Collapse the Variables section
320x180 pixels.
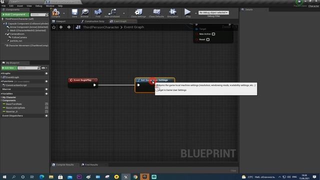coord(1,93)
